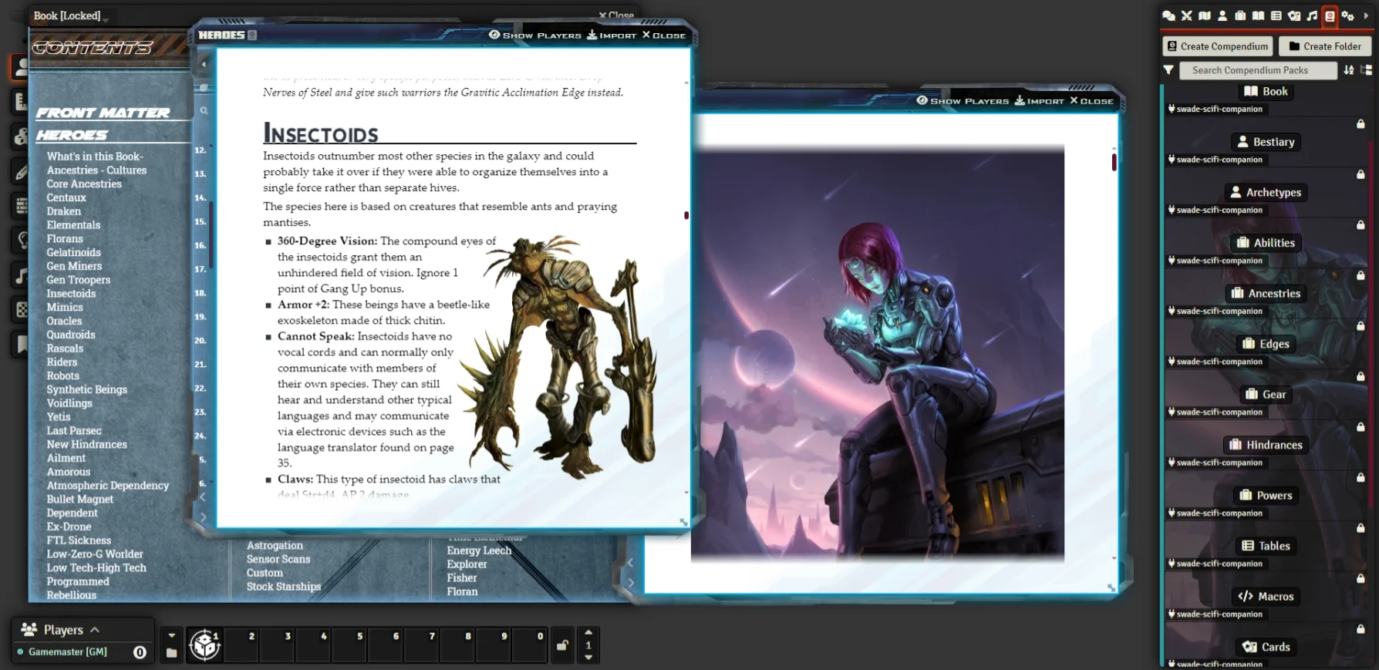Image resolution: width=1379 pixels, height=670 pixels.
Task: Open the Card Stacks tab
Action: [1294, 15]
